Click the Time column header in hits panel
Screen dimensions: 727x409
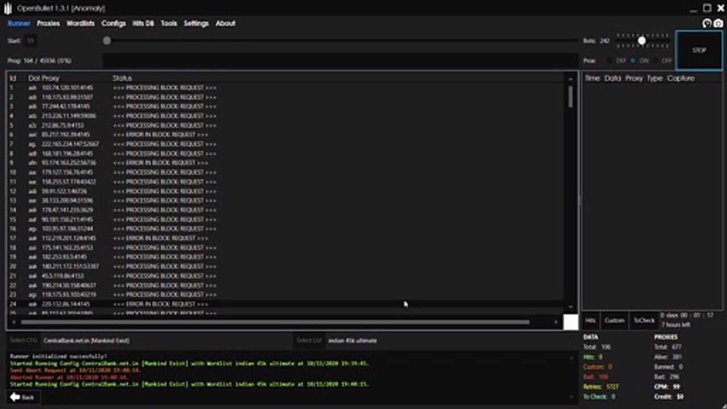592,78
